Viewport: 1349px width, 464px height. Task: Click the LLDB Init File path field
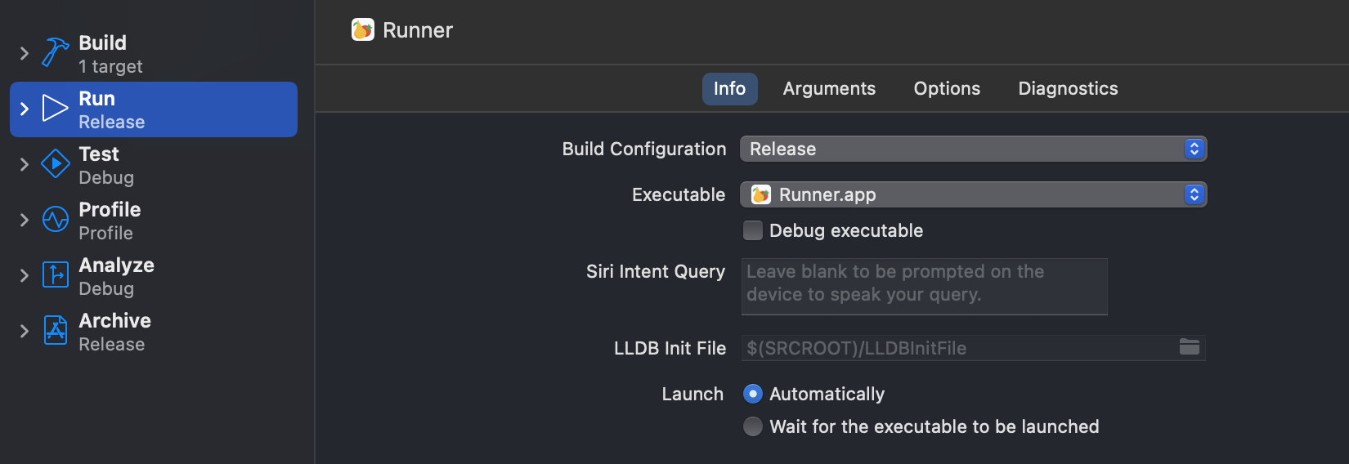[x=957, y=348]
